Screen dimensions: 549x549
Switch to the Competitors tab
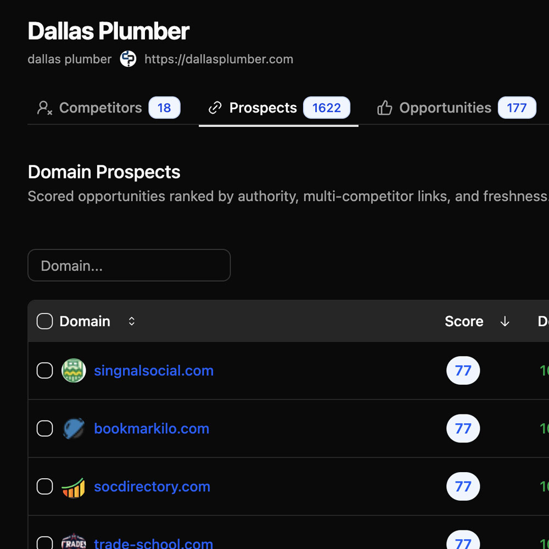click(x=100, y=108)
